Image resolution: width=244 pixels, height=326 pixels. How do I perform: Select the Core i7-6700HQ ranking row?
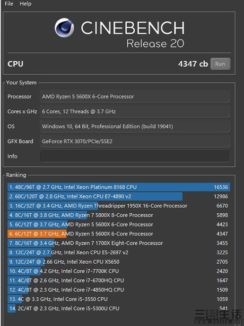click(119, 280)
